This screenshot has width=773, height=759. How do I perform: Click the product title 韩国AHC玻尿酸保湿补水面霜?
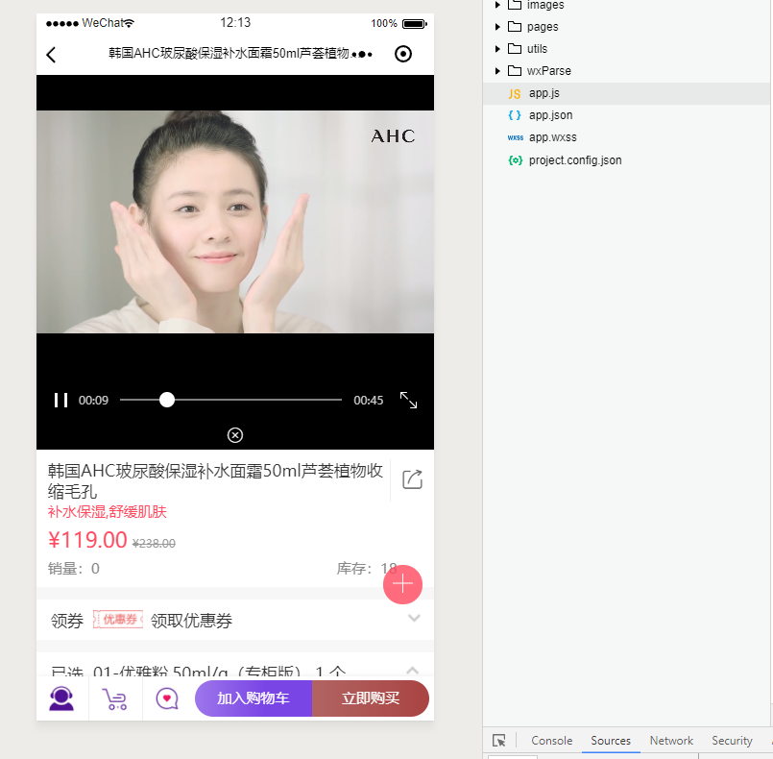(x=215, y=480)
